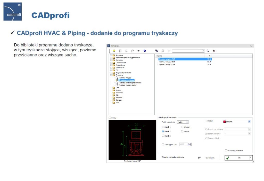Image resolution: width=264 pixels, height=181 pixels.
Task: Open the Zasilanie system dropdown
Action: coord(249,122)
